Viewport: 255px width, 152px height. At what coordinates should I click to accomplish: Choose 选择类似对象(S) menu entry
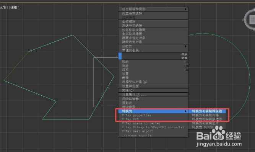click(x=153, y=82)
